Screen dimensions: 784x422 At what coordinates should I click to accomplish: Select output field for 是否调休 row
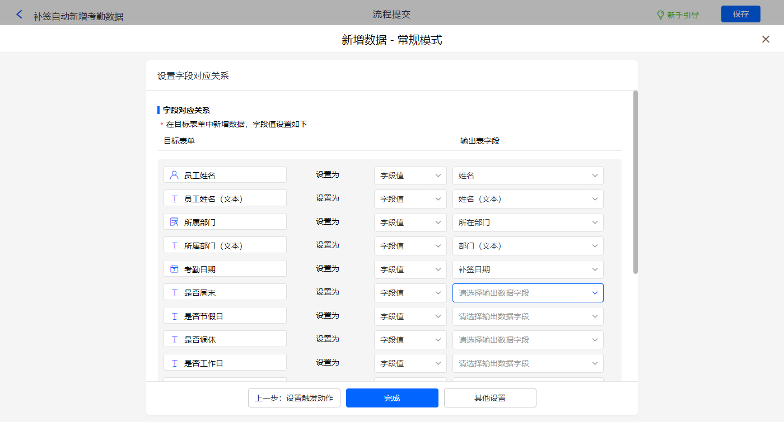tap(528, 340)
